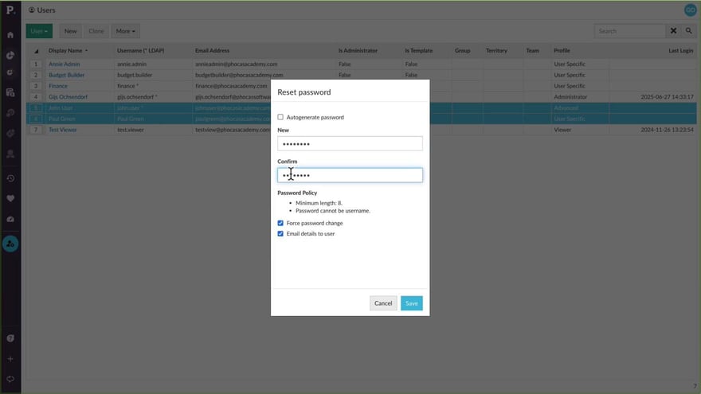Open the More dropdown menu
Image resolution: width=701 pixels, height=394 pixels.
(x=125, y=31)
